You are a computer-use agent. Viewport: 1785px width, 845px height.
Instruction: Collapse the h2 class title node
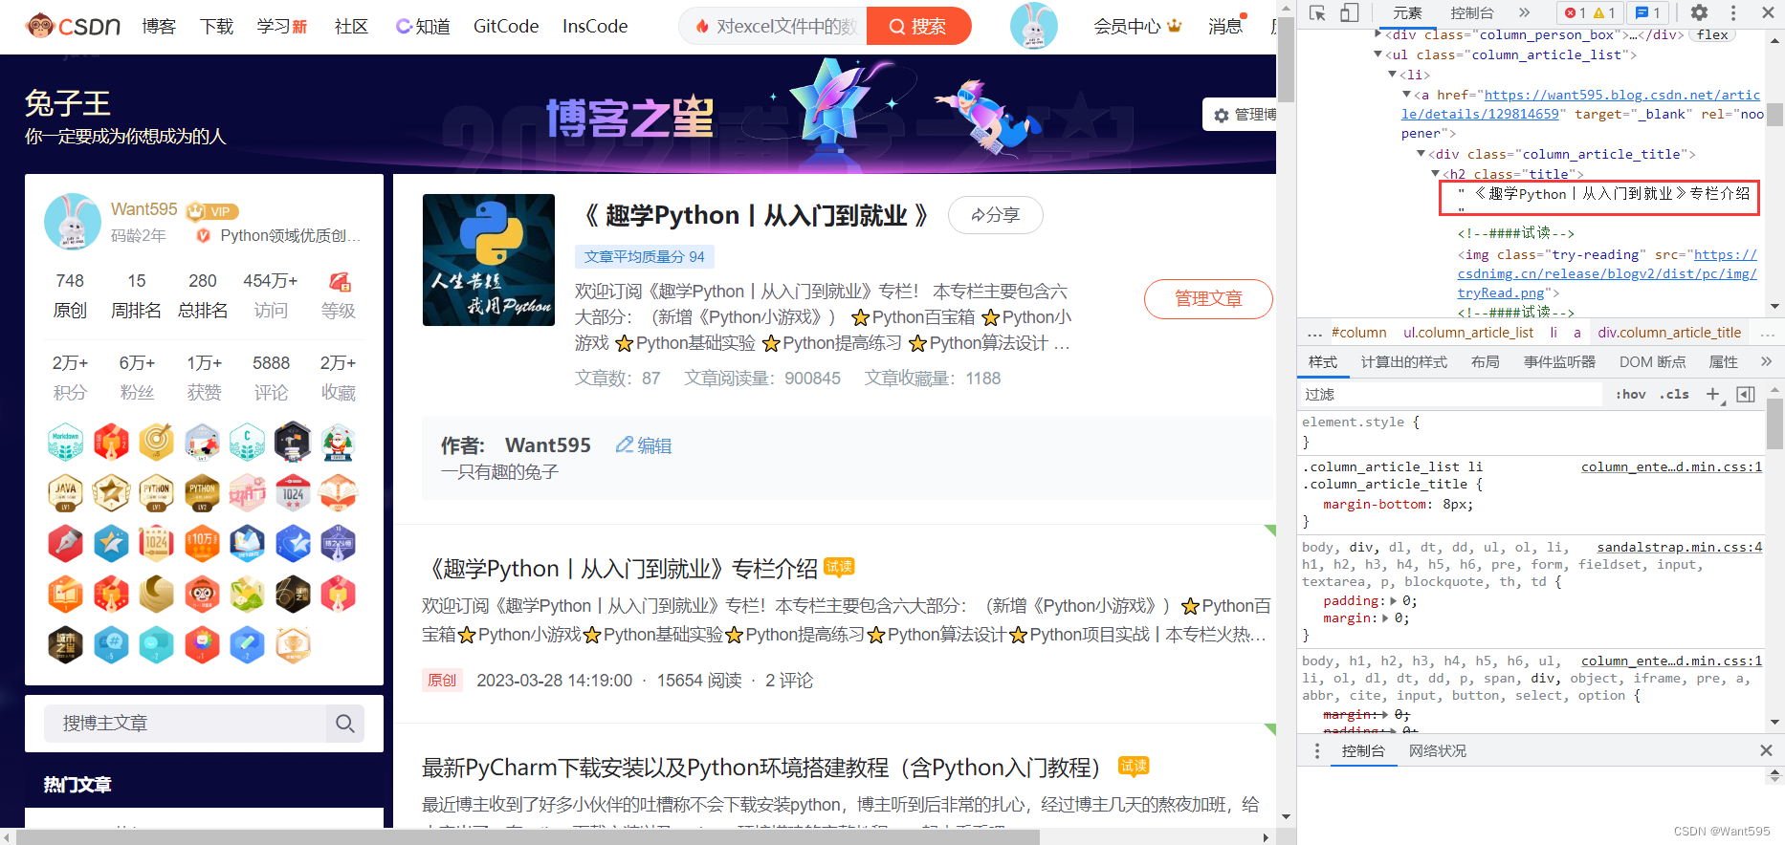tap(1436, 174)
